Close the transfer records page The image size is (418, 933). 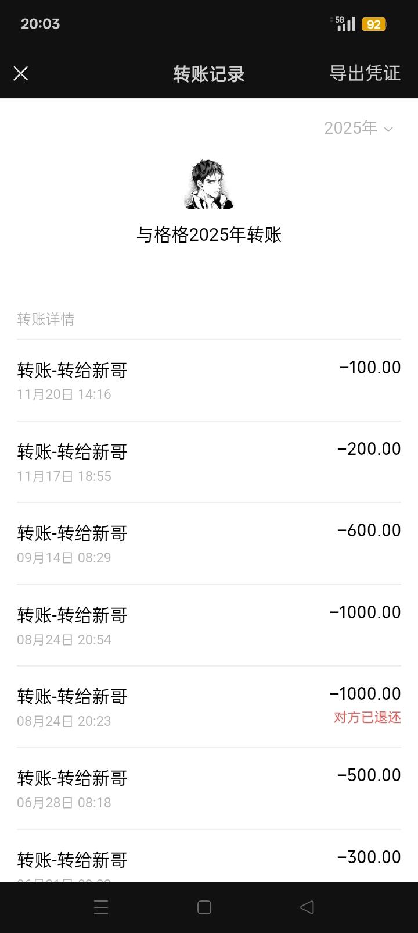point(21,73)
